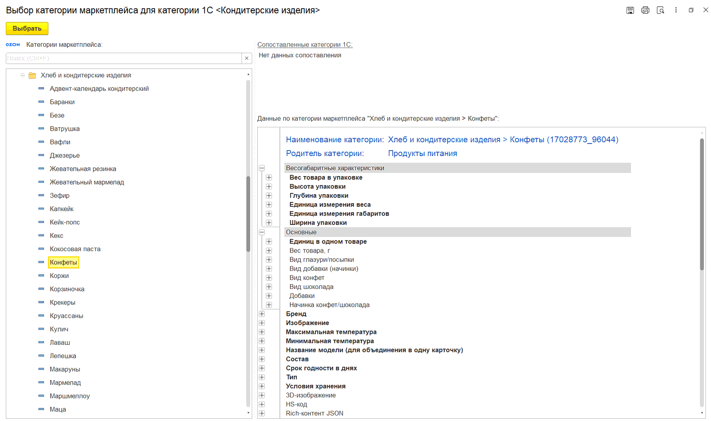Click the Rich-контент JSON attribute text
711x421 pixels.
(x=315, y=413)
